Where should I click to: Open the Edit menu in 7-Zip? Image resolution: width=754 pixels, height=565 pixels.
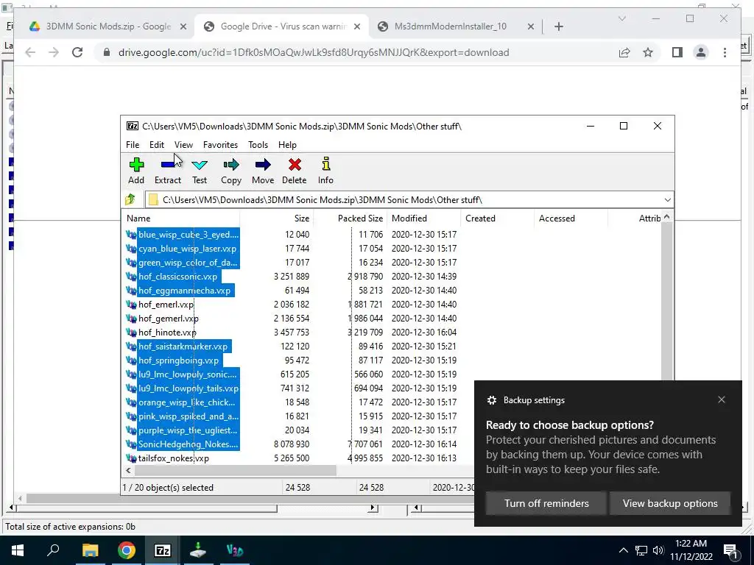[x=157, y=145]
